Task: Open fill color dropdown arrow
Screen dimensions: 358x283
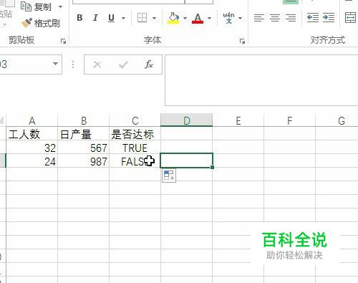Action: point(185,18)
